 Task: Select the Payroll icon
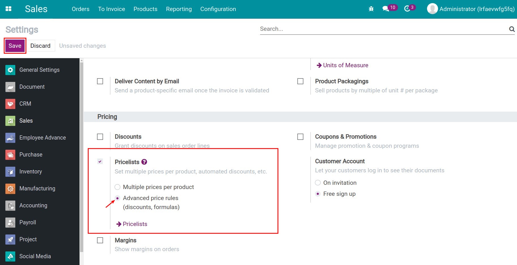pos(10,222)
